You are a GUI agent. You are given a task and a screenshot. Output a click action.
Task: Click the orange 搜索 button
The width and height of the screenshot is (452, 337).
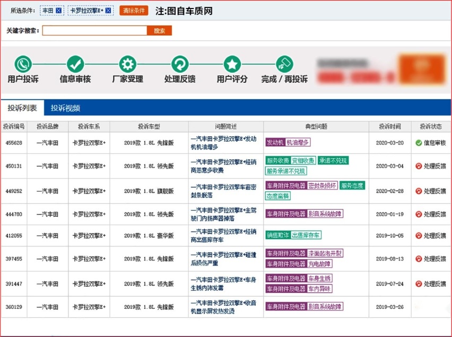pos(159,31)
